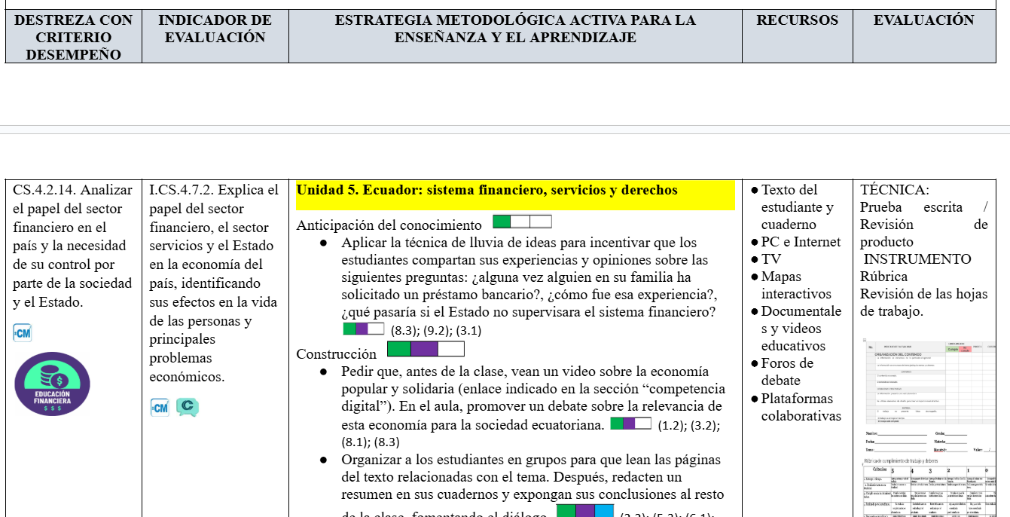Screen dimensions: 1010x517
Task: Click the Mapas interactivos resource item
Action: pos(792,286)
